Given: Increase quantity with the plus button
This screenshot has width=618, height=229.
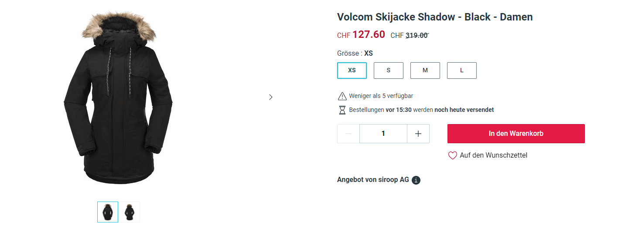Looking at the screenshot, I should pos(418,134).
